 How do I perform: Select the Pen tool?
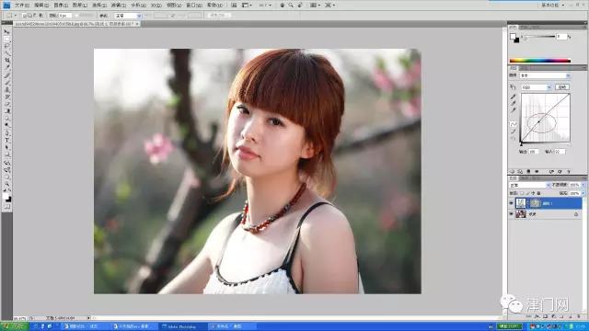(6, 132)
